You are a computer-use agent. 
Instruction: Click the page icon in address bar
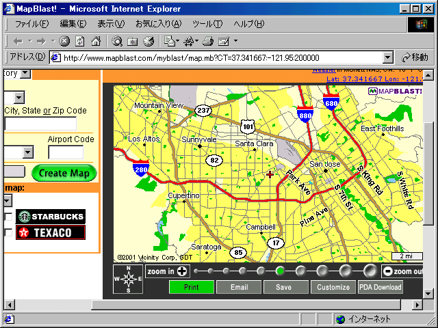click(56, 57)
